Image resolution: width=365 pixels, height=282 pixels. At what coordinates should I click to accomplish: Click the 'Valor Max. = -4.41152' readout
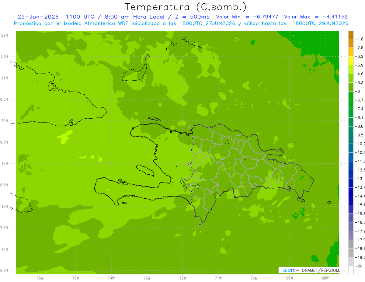[x=316, y=17]
